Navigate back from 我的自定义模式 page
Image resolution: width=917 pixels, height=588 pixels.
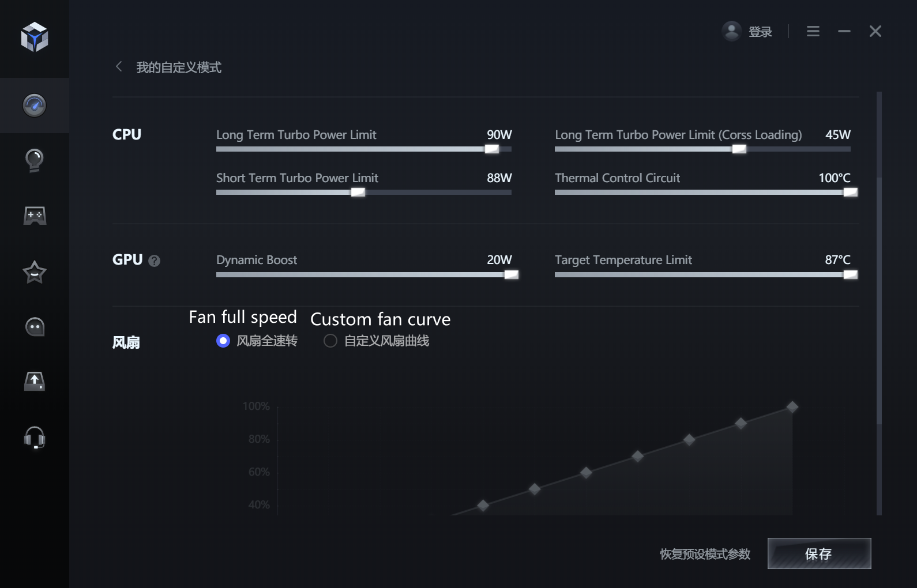118,67
